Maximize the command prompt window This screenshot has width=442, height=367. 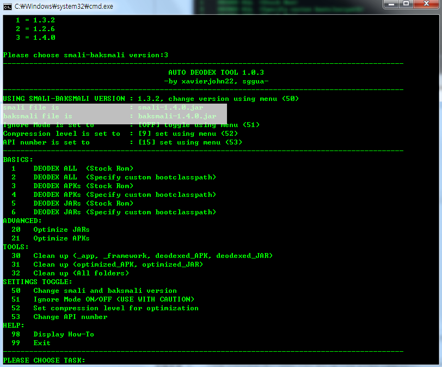tap(406, 4)
